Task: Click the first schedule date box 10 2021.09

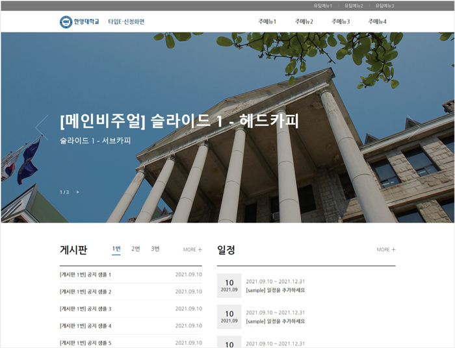Action: (x=229, y=286)
